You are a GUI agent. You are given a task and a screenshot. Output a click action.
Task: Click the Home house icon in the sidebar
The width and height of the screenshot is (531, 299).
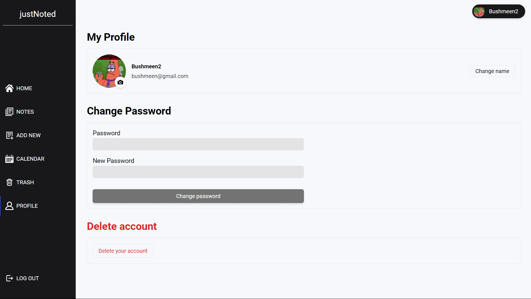coord(9,88)
